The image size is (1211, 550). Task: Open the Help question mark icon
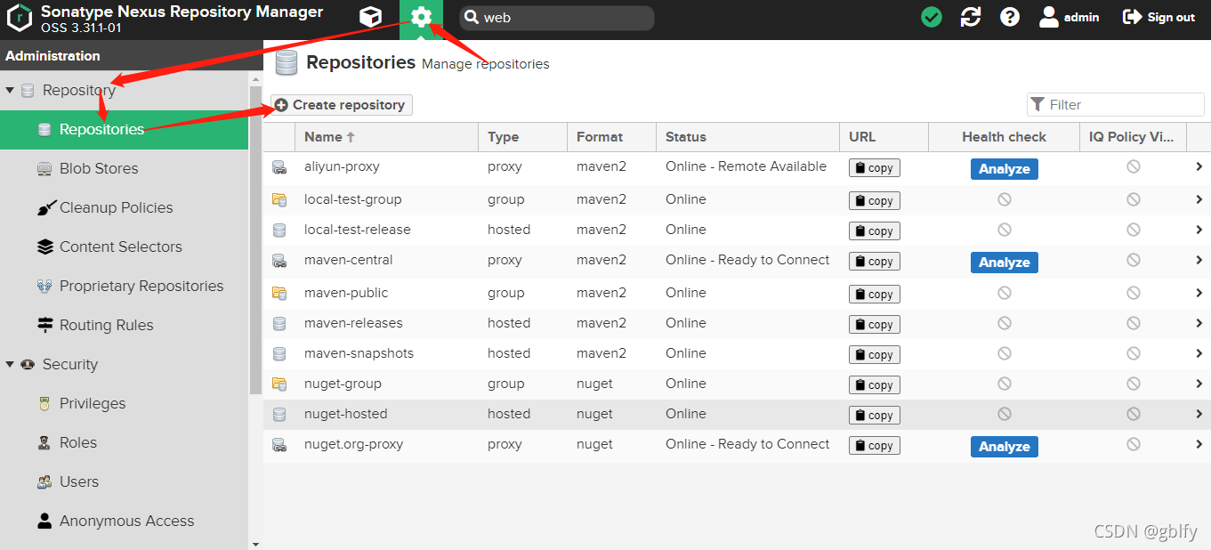(1010, 17)
